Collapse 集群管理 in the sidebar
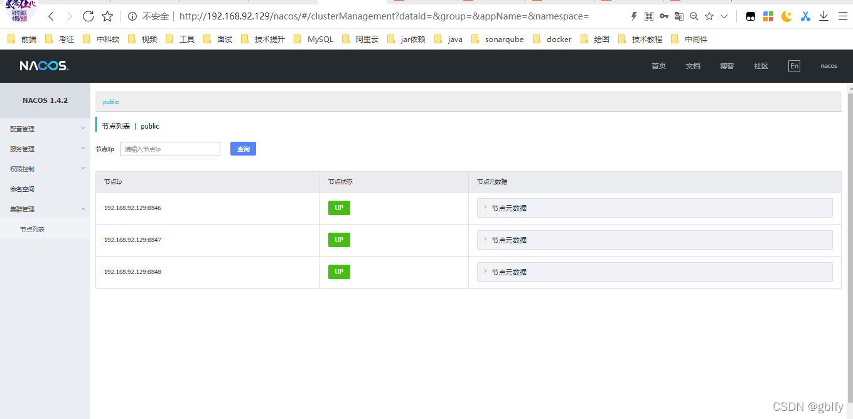The height and width of the screenshot is (419, 853). pyautogui.click(x=45, y=209)
